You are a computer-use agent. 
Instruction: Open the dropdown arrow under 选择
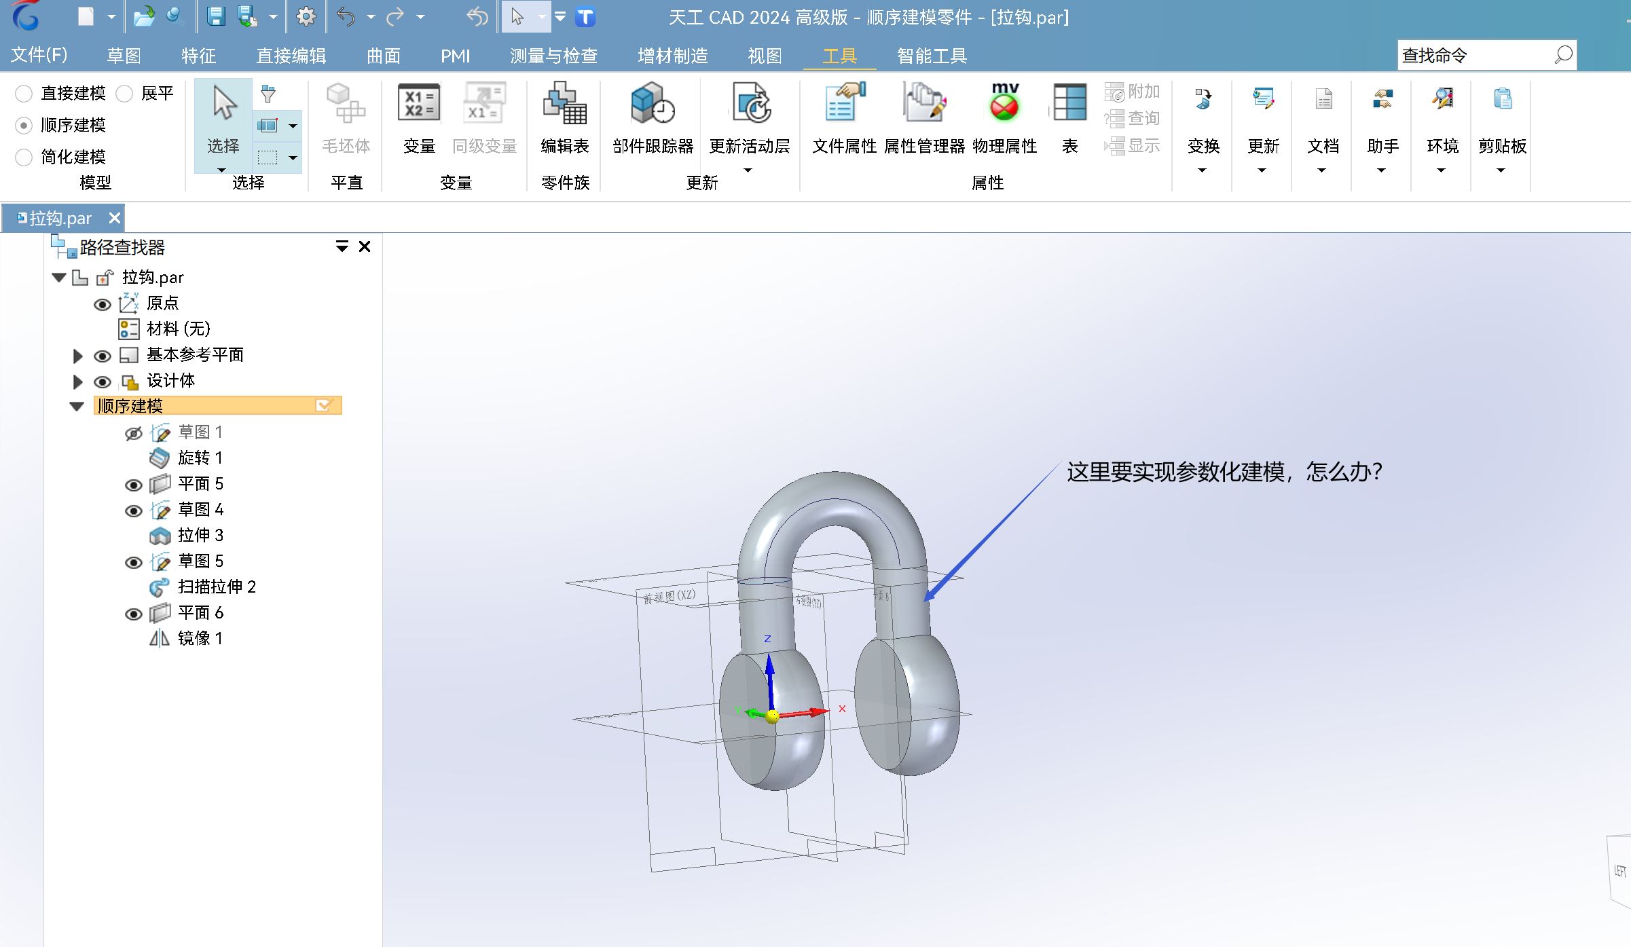coord(221,170)
